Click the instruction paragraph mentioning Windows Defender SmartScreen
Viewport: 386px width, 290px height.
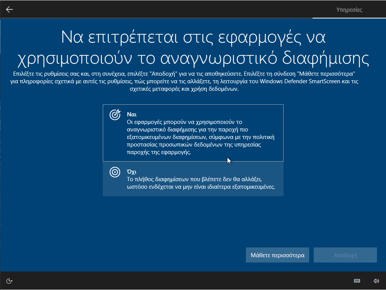tap(184, 81)
